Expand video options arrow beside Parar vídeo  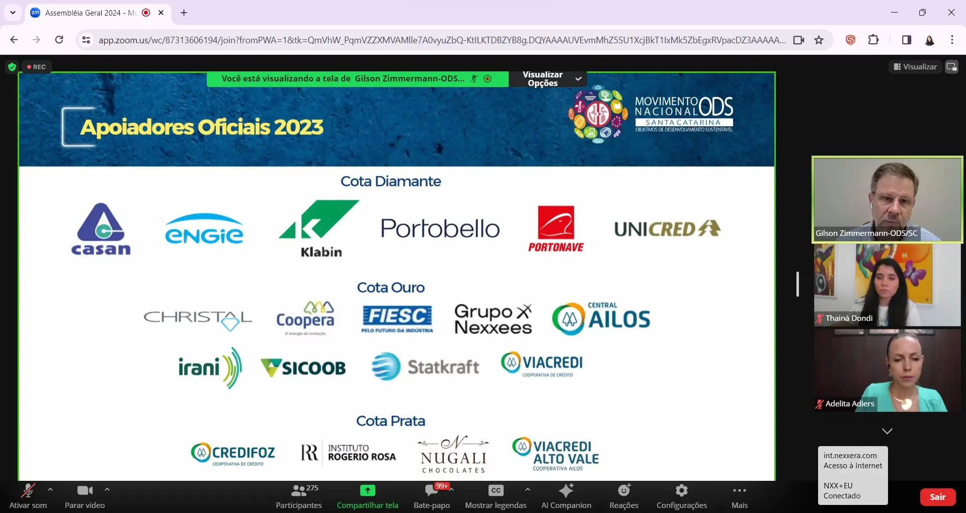(x=107, y=489)
